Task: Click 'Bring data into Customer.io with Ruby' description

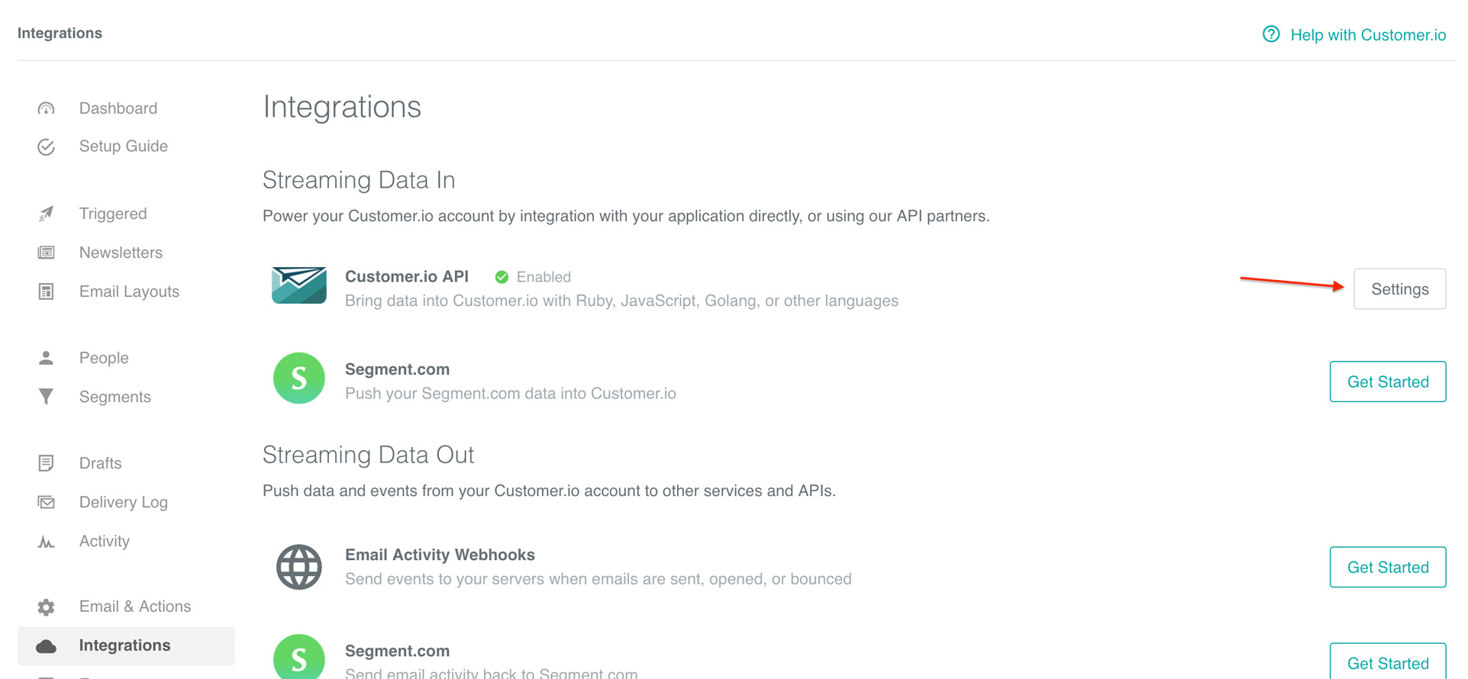Action: (621, 301)
